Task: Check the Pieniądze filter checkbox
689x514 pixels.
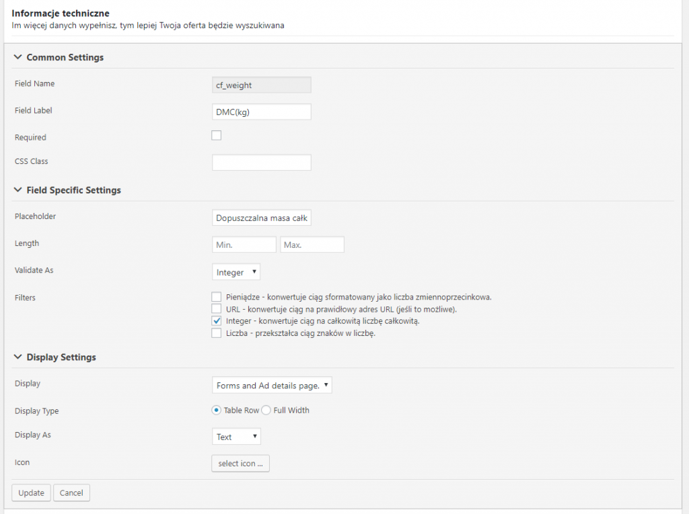Action: [216, 297]
